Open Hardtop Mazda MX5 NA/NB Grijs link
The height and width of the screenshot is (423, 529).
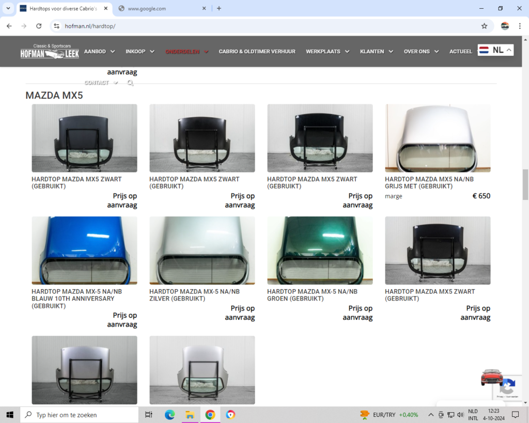(429, 182)
